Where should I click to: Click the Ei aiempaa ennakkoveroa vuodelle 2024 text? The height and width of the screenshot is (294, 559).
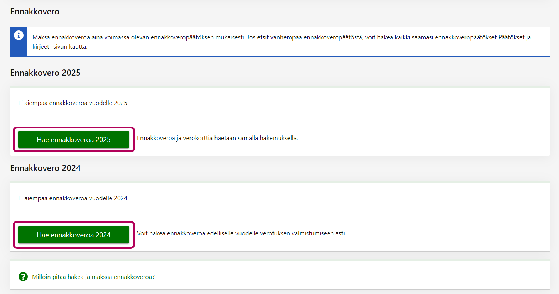coord(73,198)
